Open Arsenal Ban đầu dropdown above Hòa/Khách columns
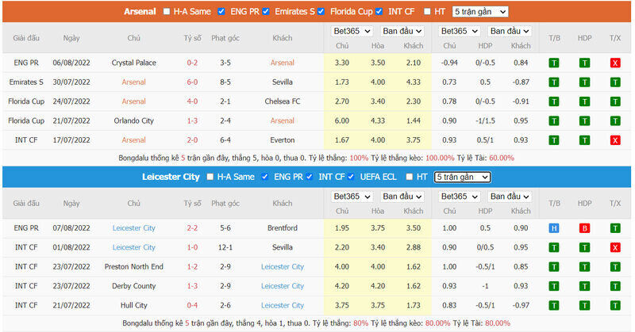The image size is (635, 332). 402,31
